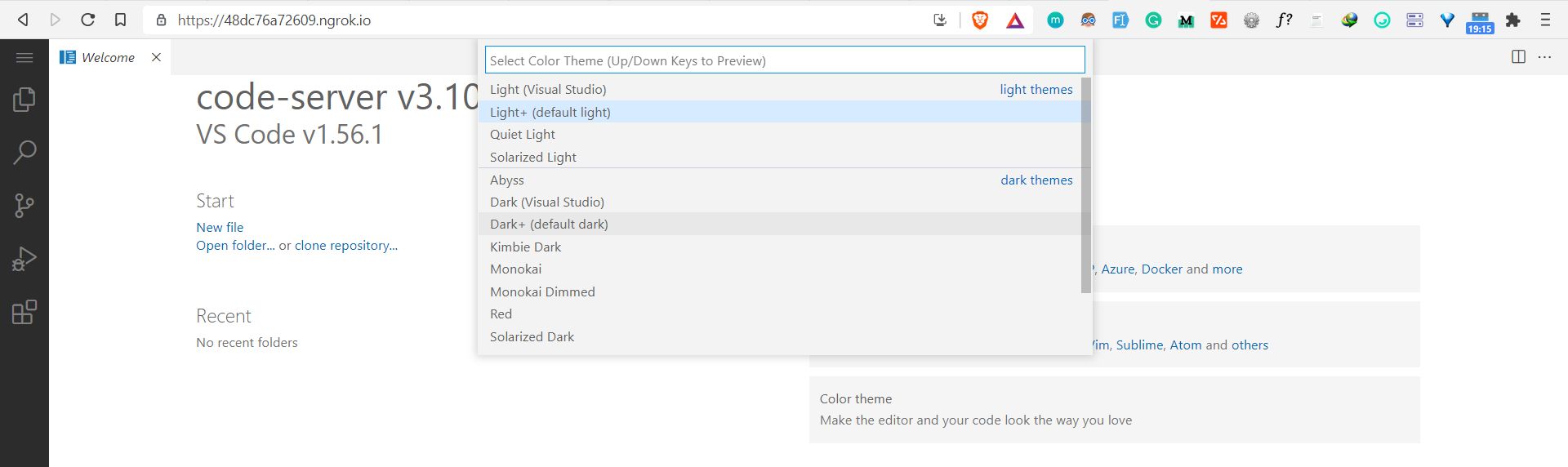Select Dark+ (default dark) theme
The image size is (1568, 467).
(x=549, y=224)
